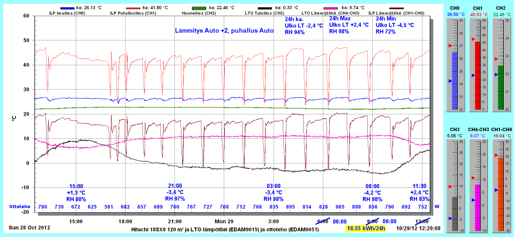Click the red CH1 thermometer bar

(477, 76)
